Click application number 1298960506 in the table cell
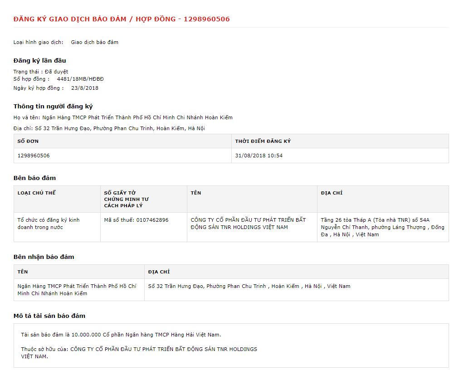This screenshot has width=459, height=380. click(x=34, y=156)
